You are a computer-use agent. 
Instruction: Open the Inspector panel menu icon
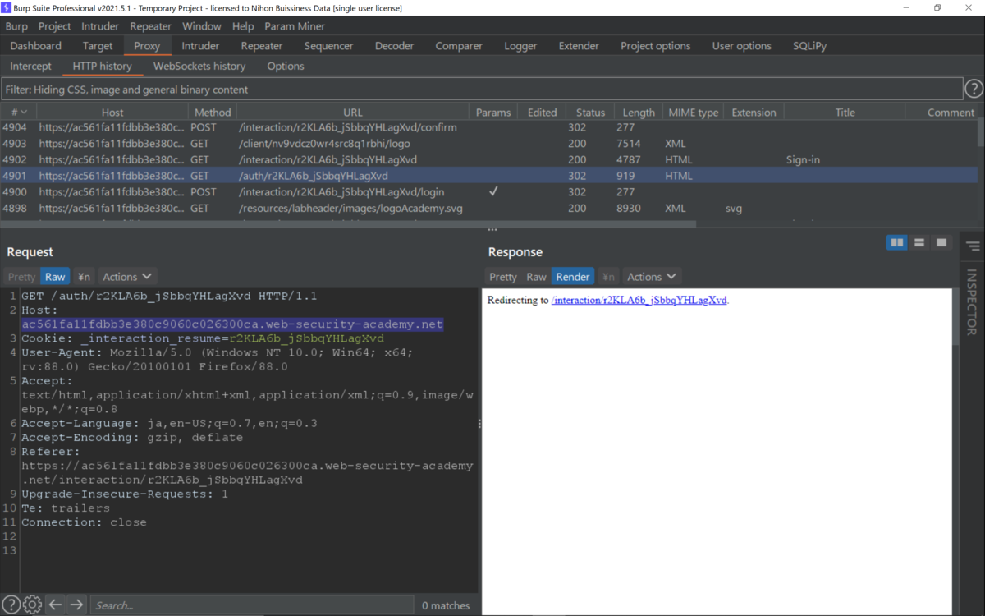tap(973, 246)
